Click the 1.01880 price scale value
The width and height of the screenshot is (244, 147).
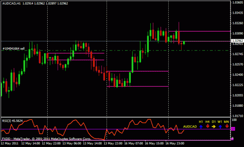238,106
